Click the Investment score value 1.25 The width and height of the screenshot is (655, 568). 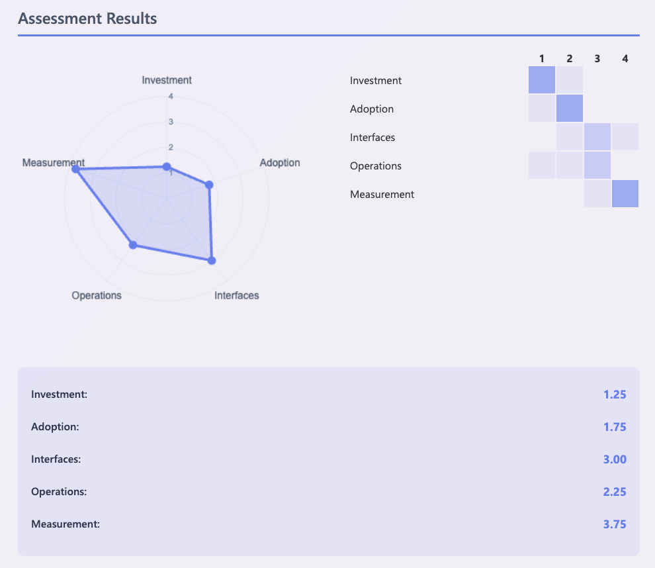pos(614,395)
